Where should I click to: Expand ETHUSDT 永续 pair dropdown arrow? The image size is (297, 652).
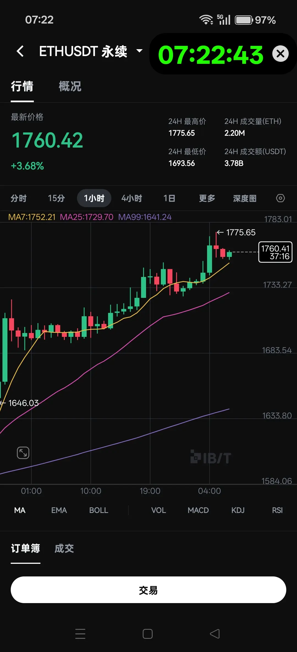click(139, 51)
